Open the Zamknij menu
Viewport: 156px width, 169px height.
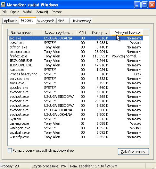click(x=42, y=12)
